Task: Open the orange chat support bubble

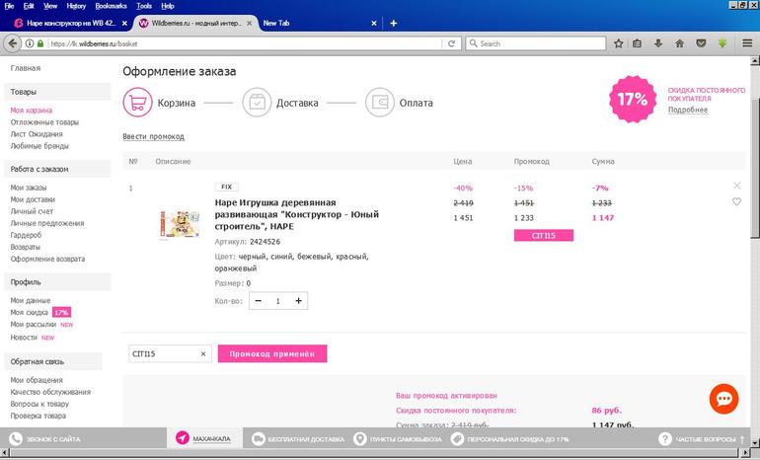Action: point(723,398)
